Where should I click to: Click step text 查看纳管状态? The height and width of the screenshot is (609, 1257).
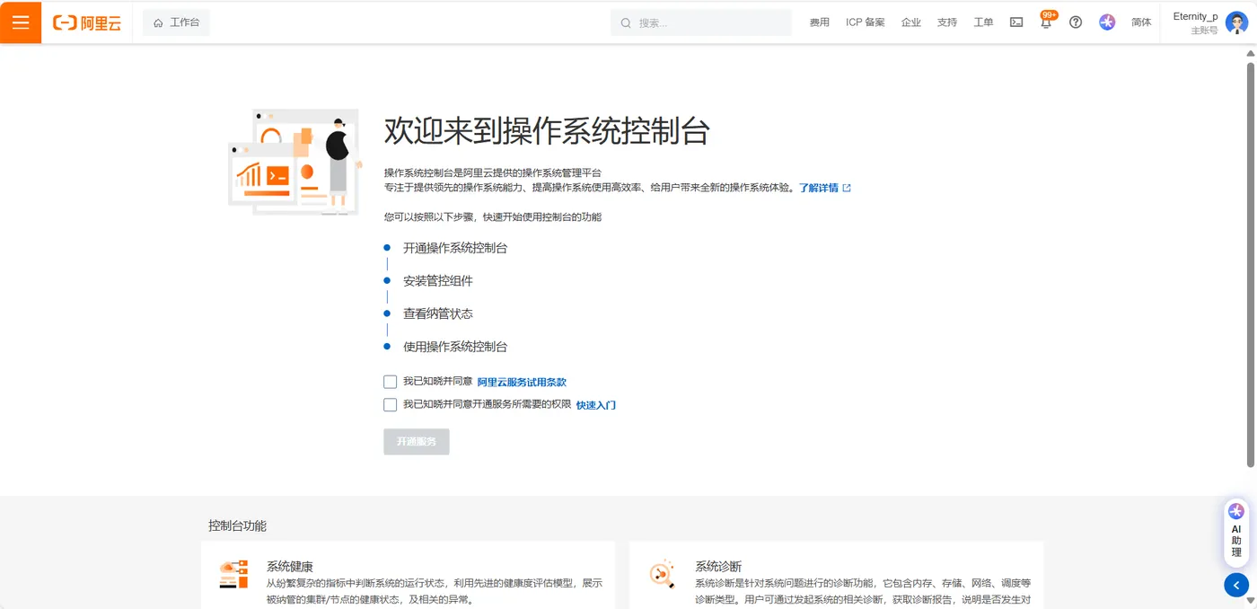click(x=438, y=313)
